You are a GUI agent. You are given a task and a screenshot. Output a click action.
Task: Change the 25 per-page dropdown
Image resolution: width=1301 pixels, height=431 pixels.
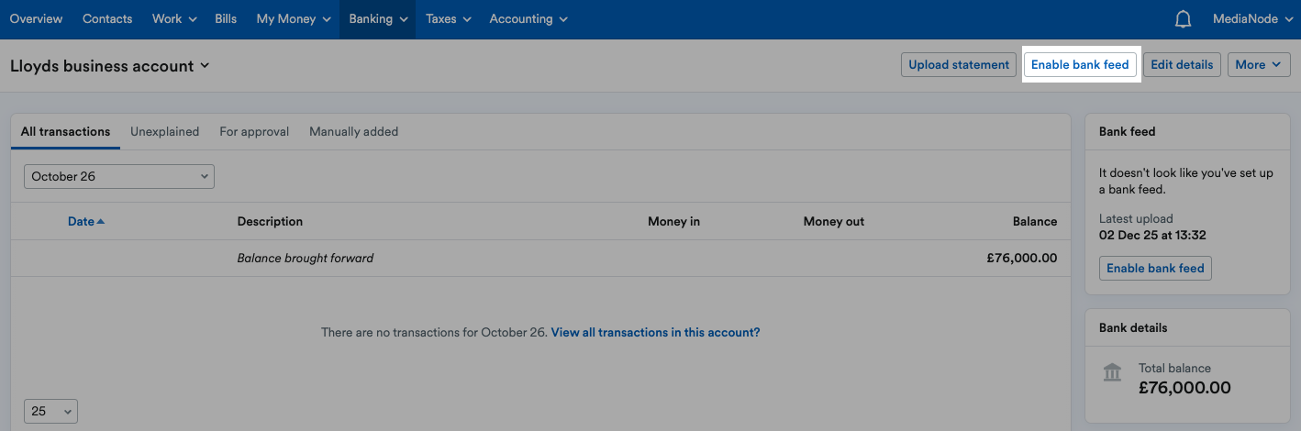point(50,412)
